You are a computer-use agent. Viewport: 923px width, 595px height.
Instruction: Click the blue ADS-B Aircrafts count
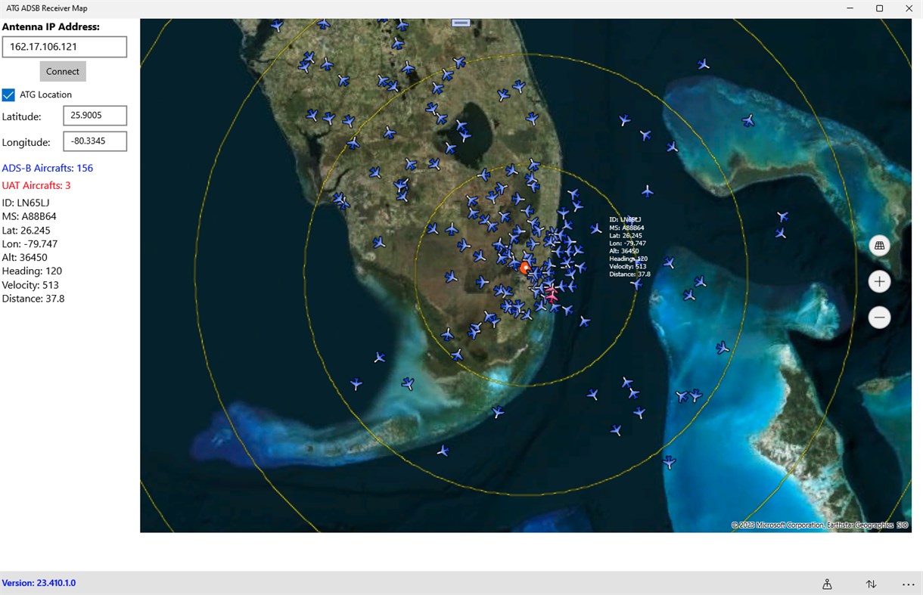(48, 168)
